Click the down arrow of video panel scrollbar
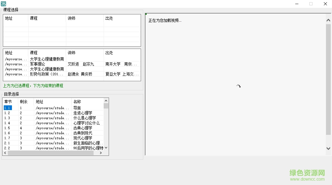 (328, 148)
